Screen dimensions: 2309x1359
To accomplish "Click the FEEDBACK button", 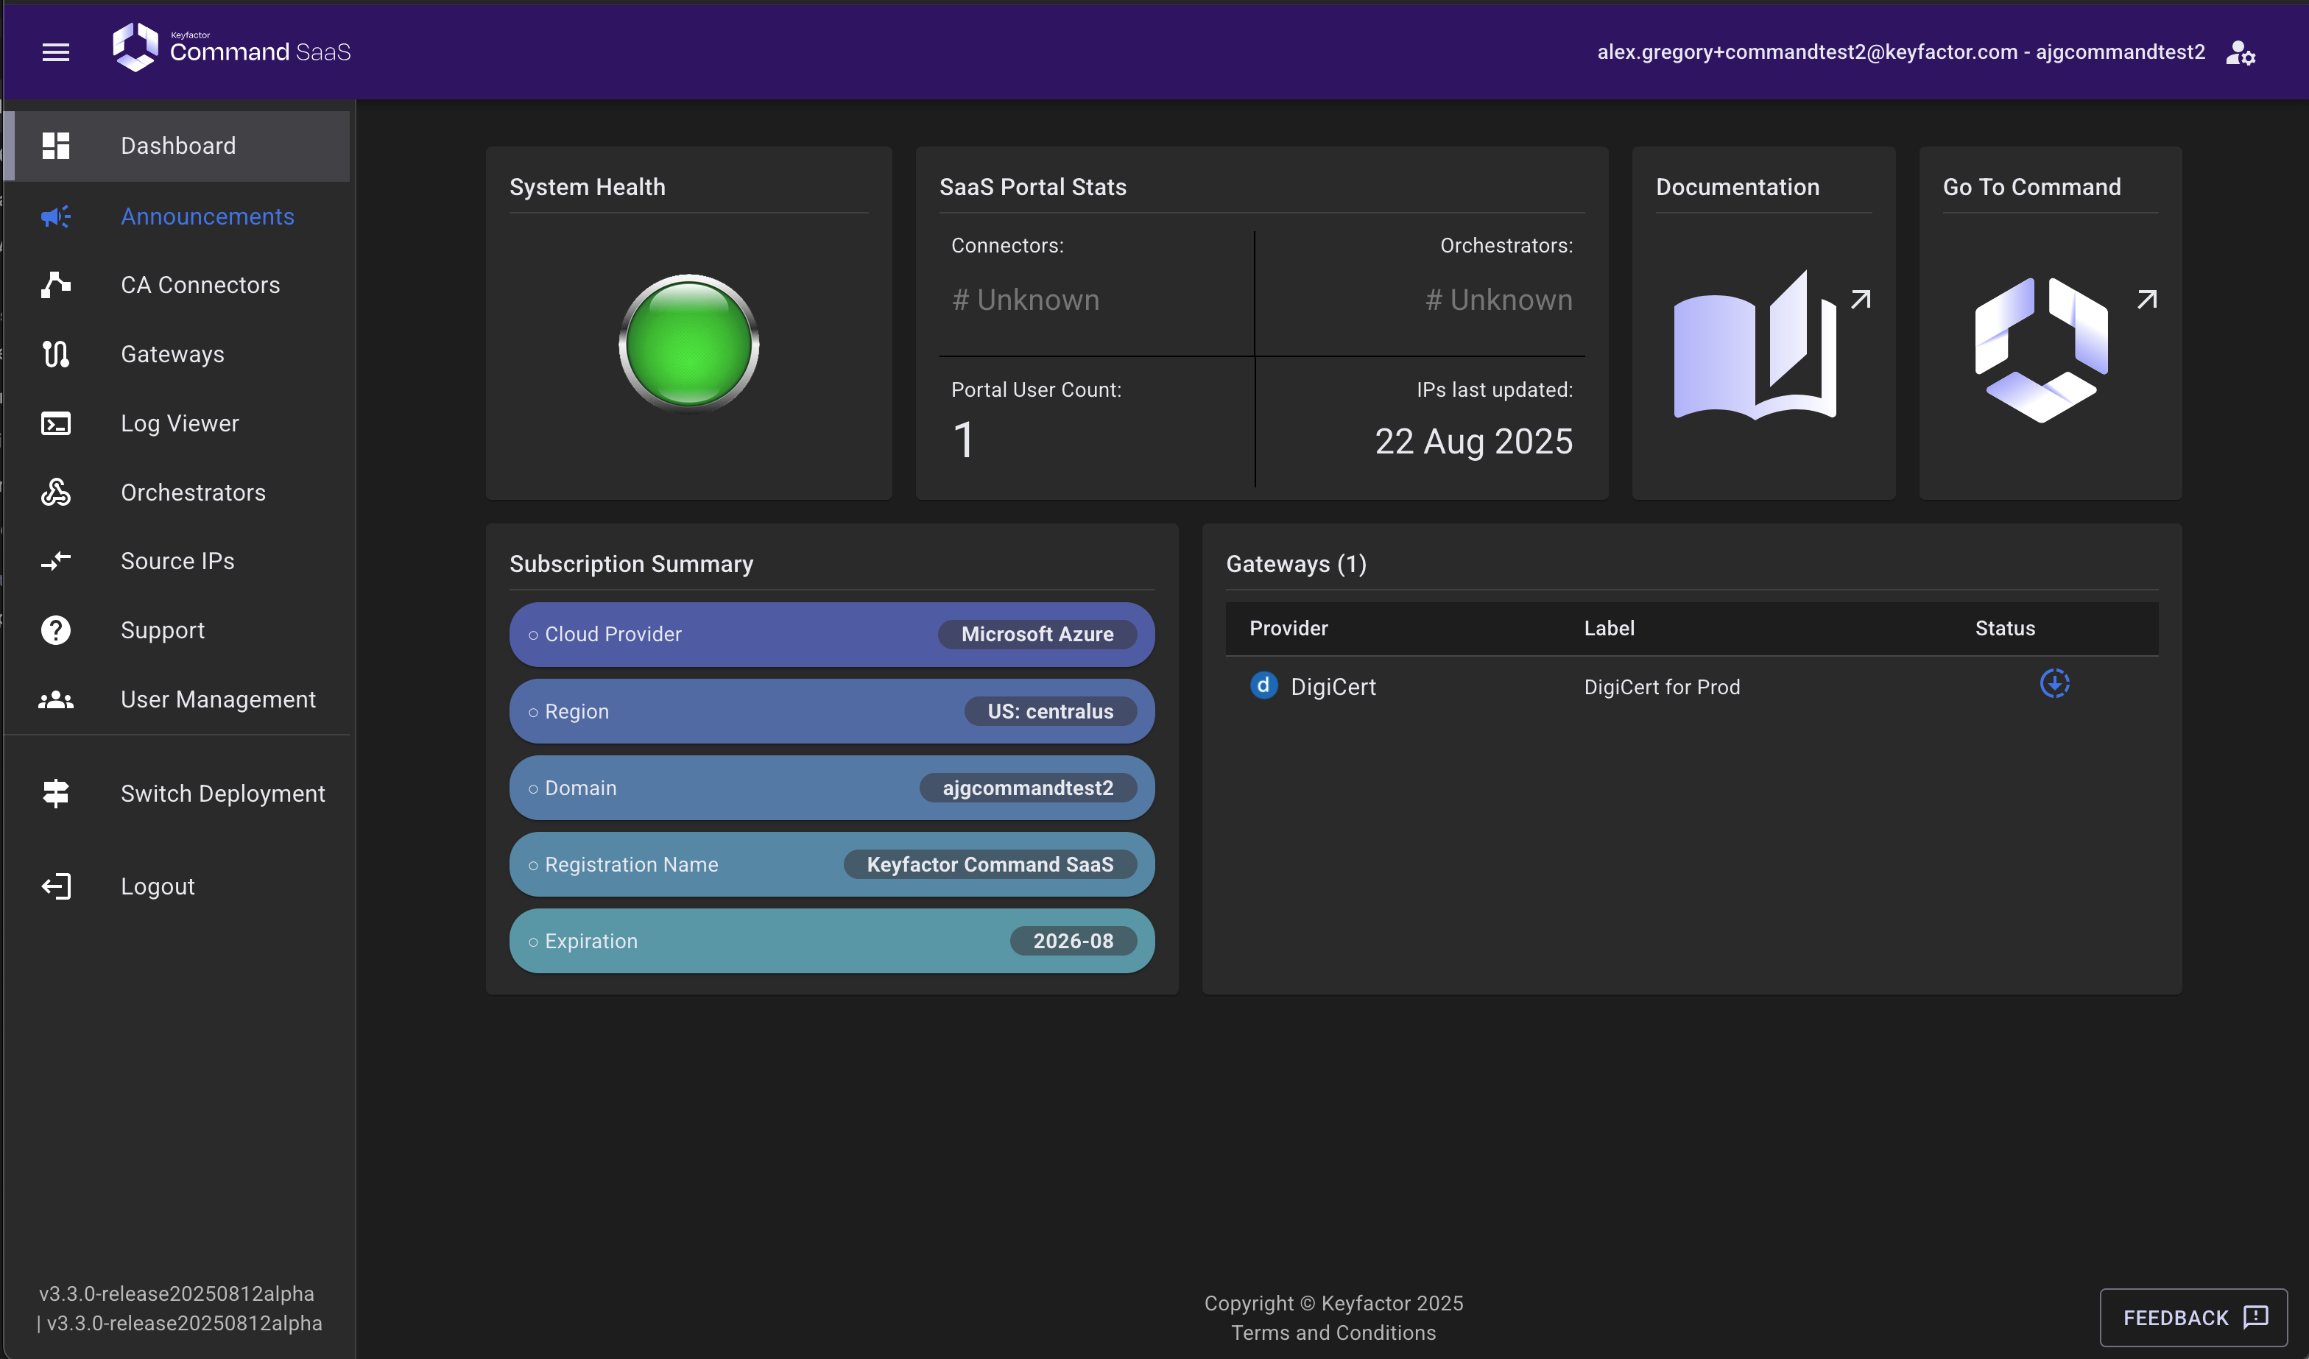I will click(x=2193, y=1318).
